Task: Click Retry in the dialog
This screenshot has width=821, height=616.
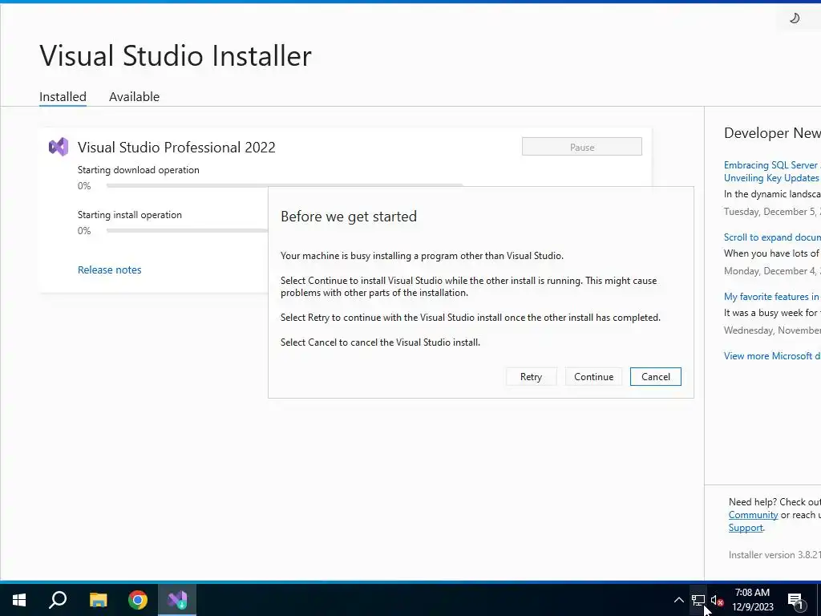Action: tap(531, 377)
